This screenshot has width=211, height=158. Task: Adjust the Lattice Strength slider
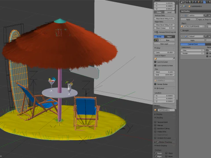pos(196,31)
